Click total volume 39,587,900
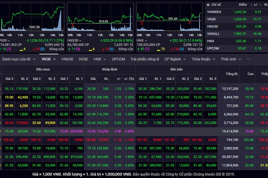This screenshot has height=178, width=268. pyautogui.click(x=230, y=157)
